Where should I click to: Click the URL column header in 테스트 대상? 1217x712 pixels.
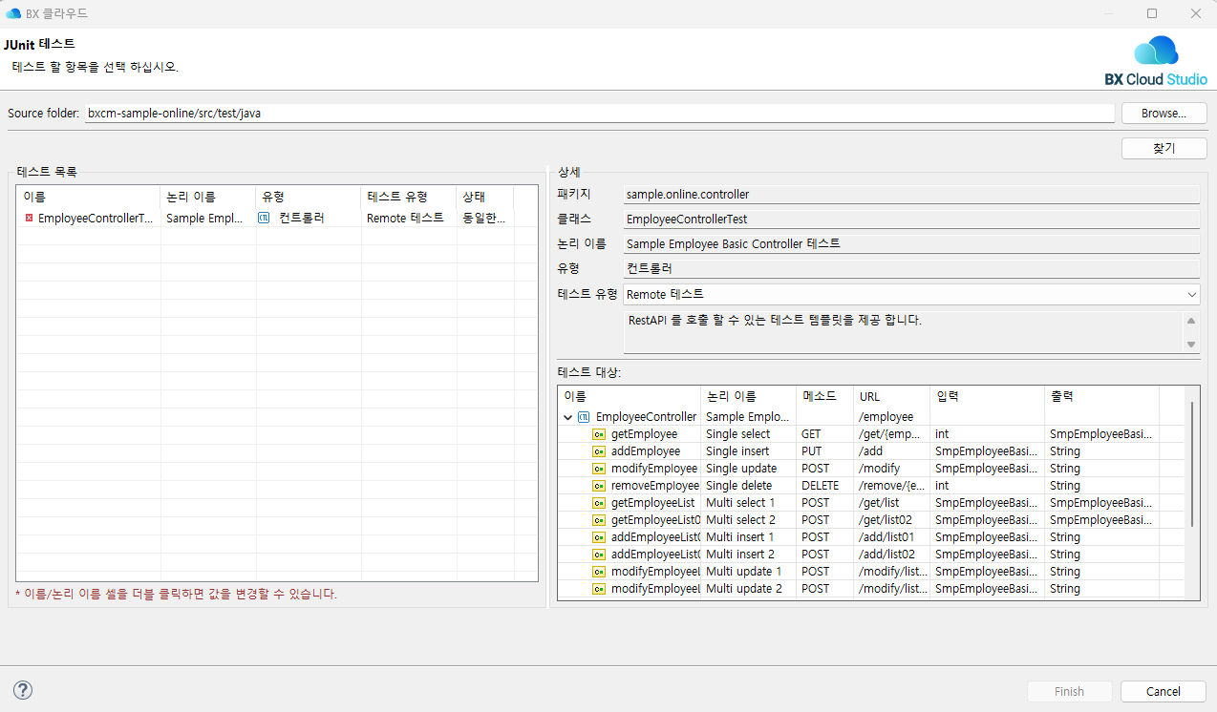890,396
